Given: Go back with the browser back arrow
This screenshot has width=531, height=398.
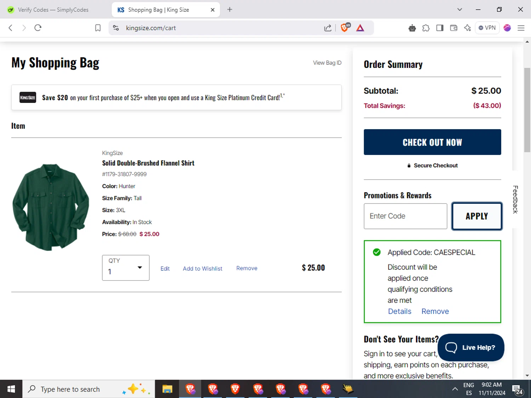Looking at the screenshot, I should pos(11,28).
